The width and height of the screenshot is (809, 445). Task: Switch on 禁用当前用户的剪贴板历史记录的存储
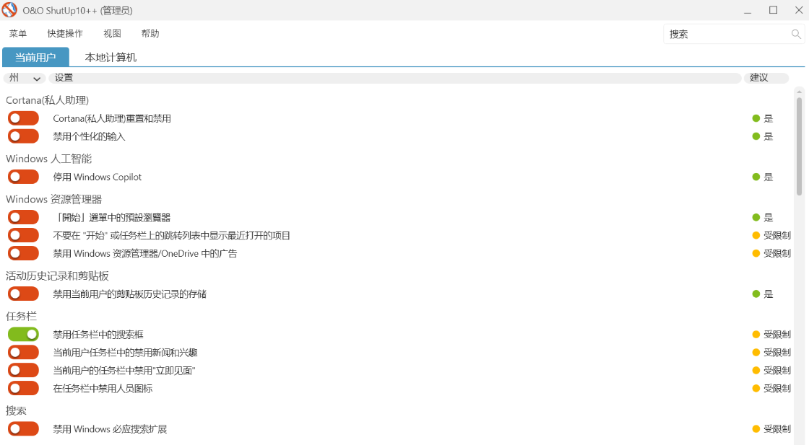(23, 294)
